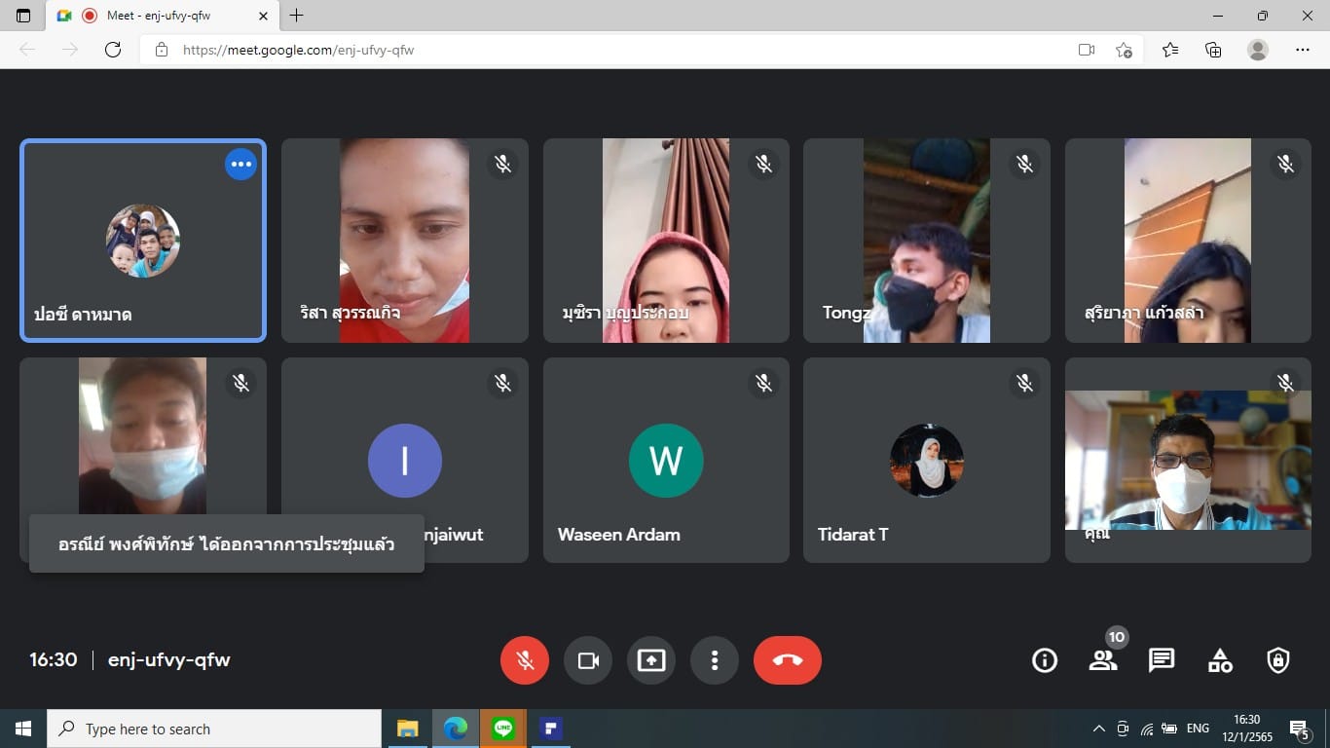Viewport: 1330px width, 748px height.
Task: Open the chat messages panel
Action: click(x=1162, y=660)
